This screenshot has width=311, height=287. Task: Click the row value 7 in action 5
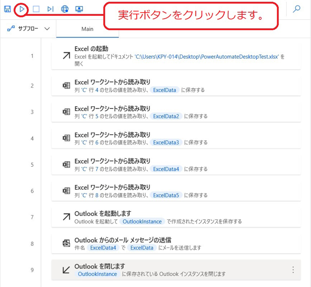click(97, 169)
